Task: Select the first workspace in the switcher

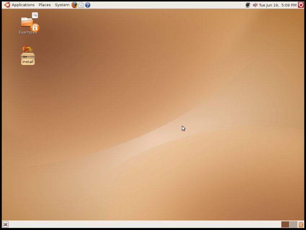Action: click(x=286, y=224)
